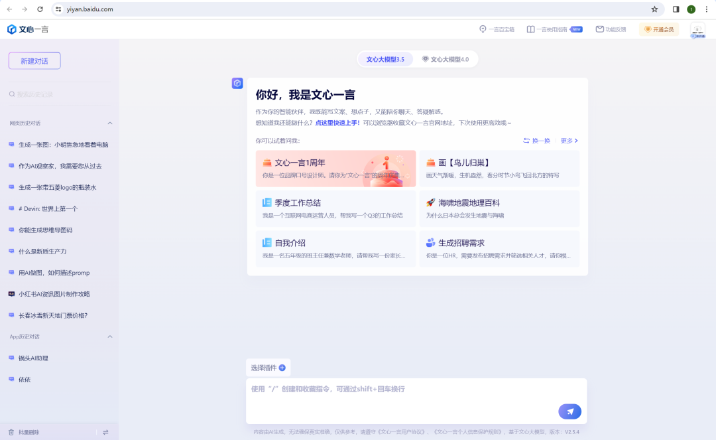Click the 功能反馈 envelope icon
The height and width of the screenshot is (440, 716).
tap(599, 29)
